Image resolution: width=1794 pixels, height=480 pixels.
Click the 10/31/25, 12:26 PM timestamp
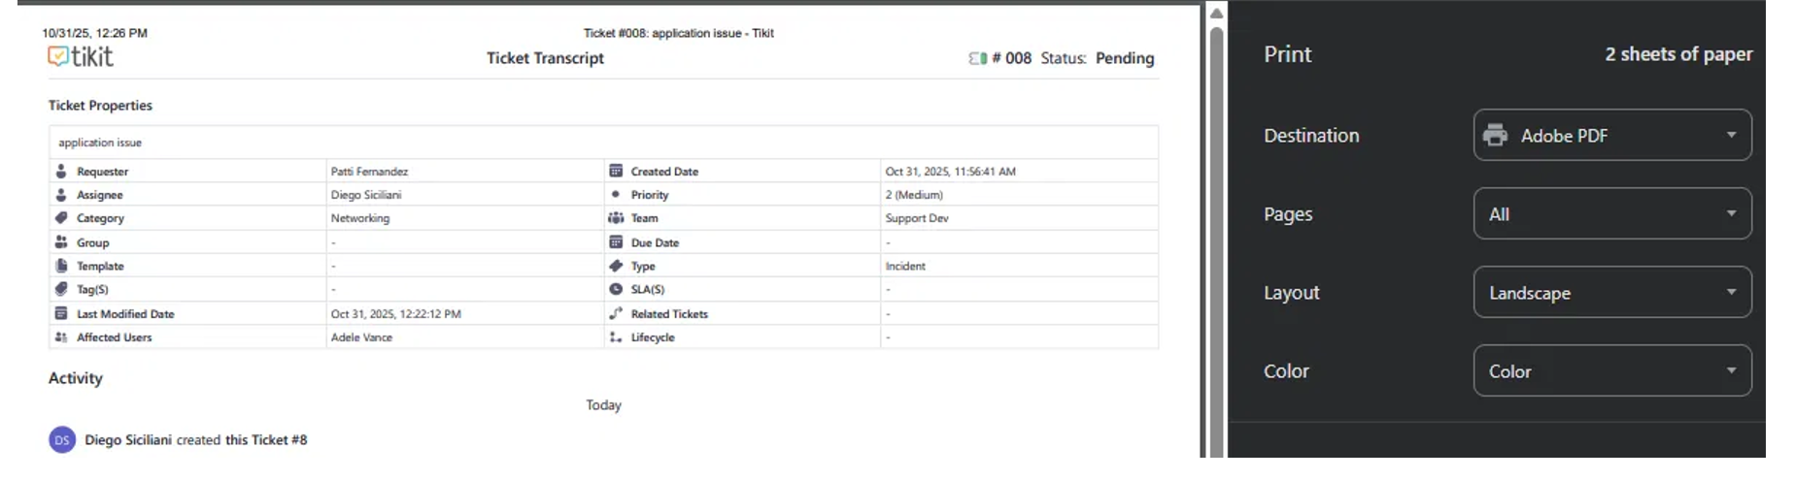[x=95, y=33]
